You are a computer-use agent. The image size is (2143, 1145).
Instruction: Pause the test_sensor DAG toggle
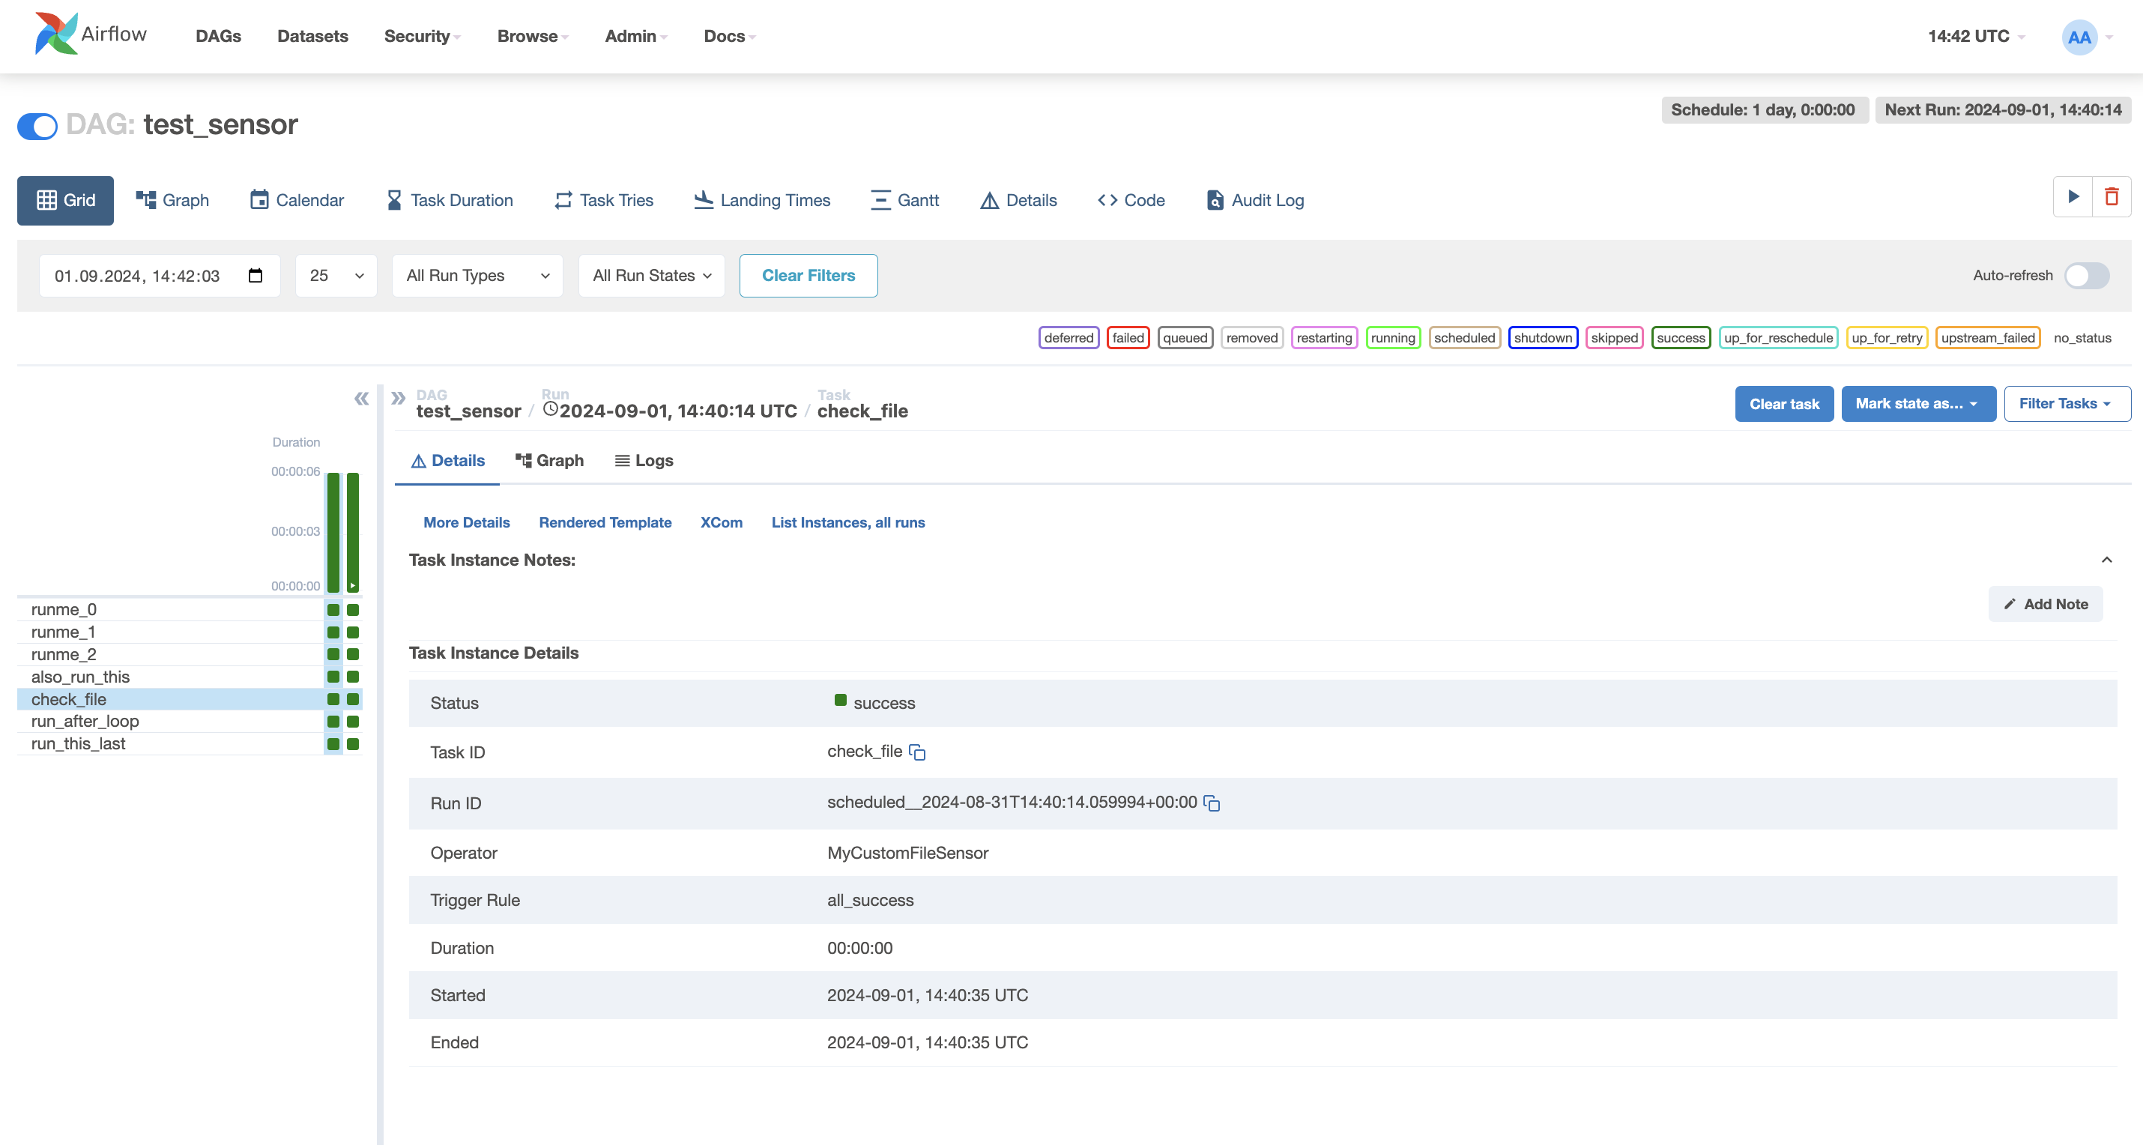tap(37, 126)
